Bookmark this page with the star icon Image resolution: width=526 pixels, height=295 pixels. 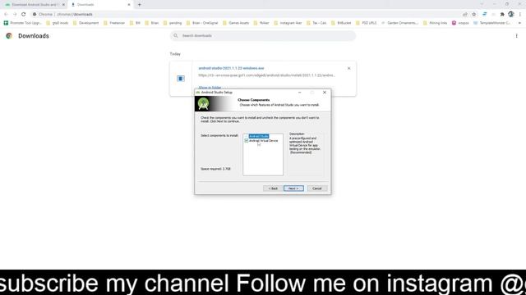473,15
